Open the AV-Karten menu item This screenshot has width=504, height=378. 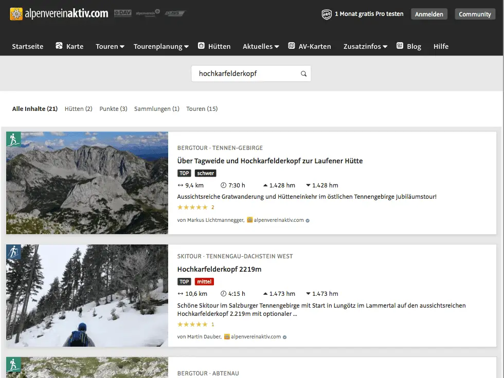pyautogui.click(x=315, y=47)
